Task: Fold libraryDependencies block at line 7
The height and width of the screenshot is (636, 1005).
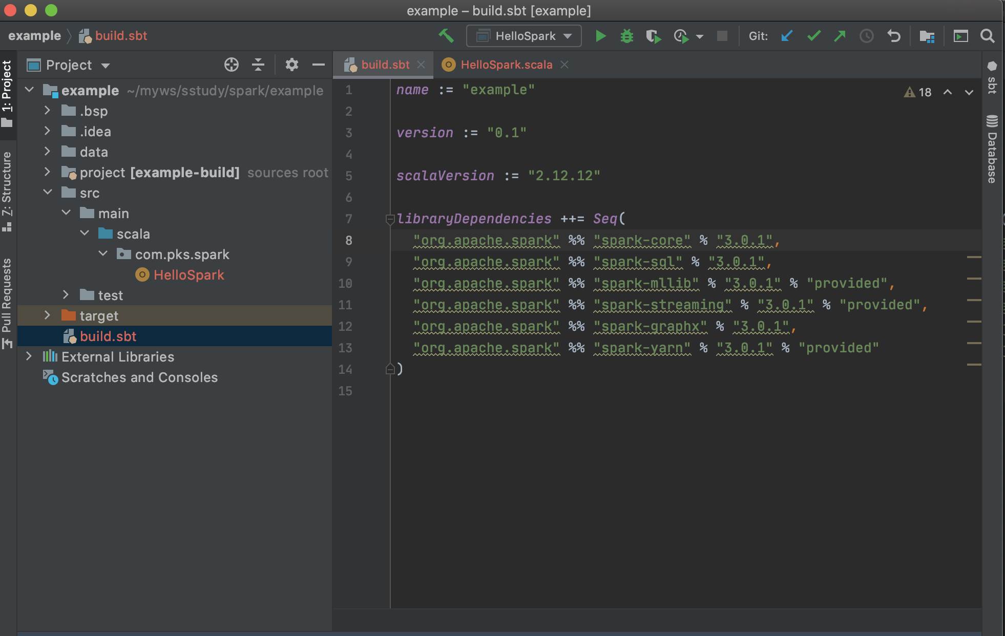Action: (390, 219)
